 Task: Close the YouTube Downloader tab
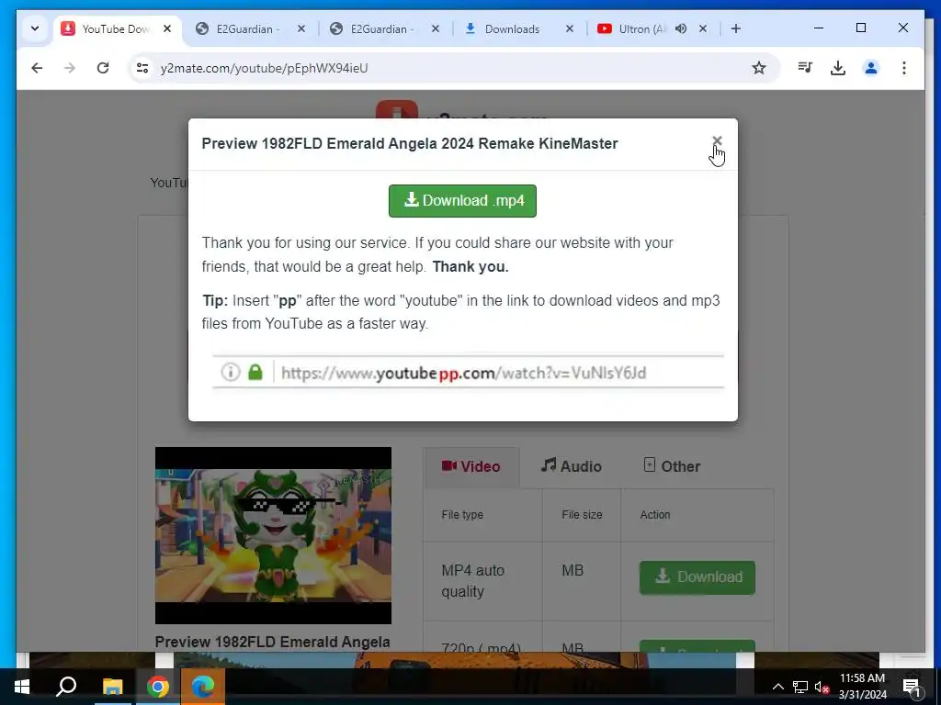[167, 28]
